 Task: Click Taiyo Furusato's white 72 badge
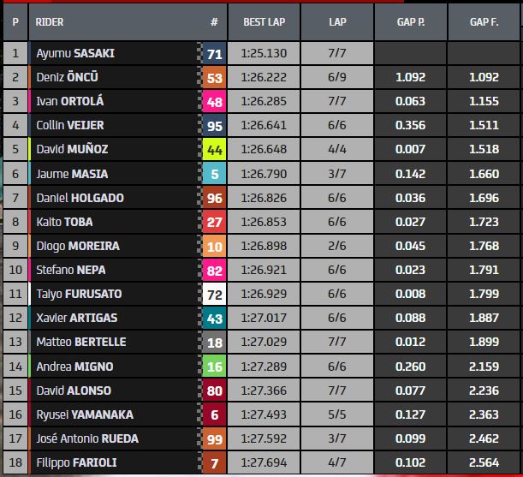[214, 294]
